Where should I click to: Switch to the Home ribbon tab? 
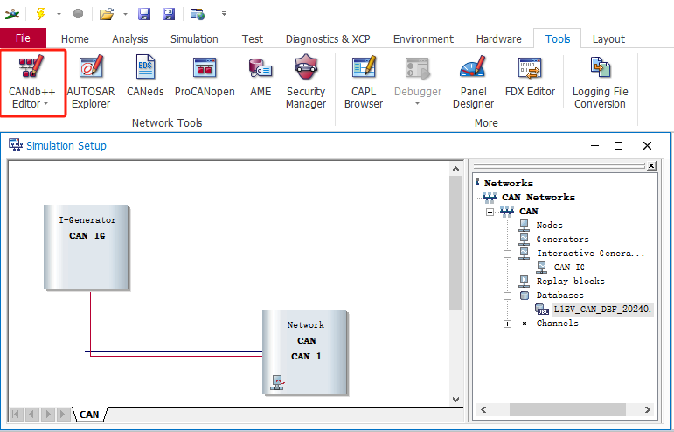click(75, 39)
